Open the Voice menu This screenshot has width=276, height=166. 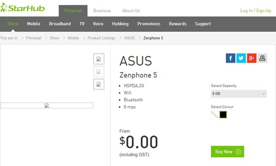pyautogui.click(x=98, y=24)
